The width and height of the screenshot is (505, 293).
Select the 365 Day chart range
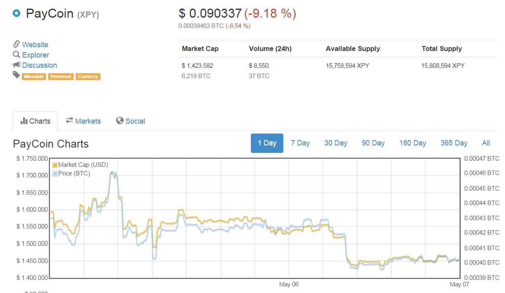pos(454,143)
